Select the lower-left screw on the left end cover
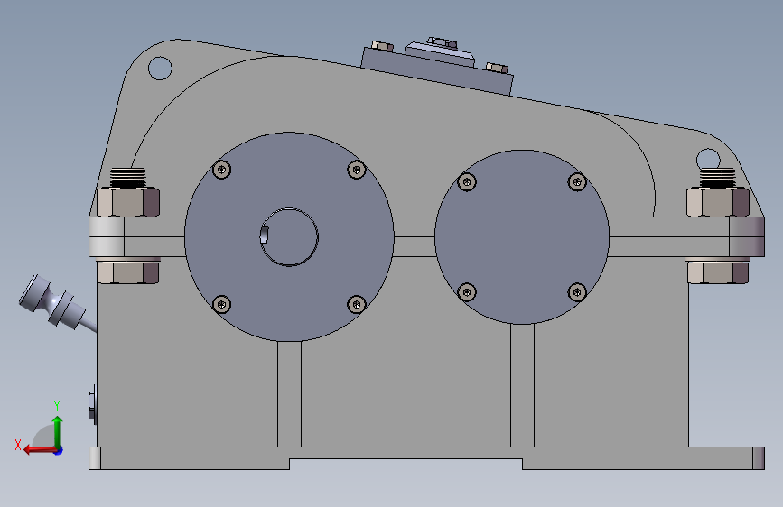 [x=222, y=304]
